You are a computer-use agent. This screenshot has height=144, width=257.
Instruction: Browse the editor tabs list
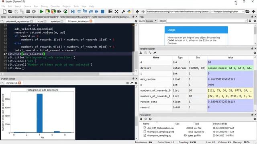(2, 21)
